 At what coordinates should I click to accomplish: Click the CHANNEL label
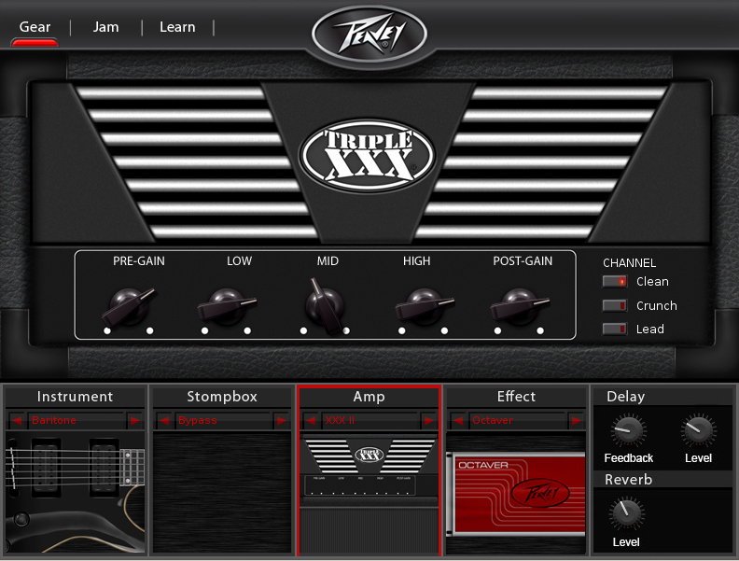tap(629, 263)
